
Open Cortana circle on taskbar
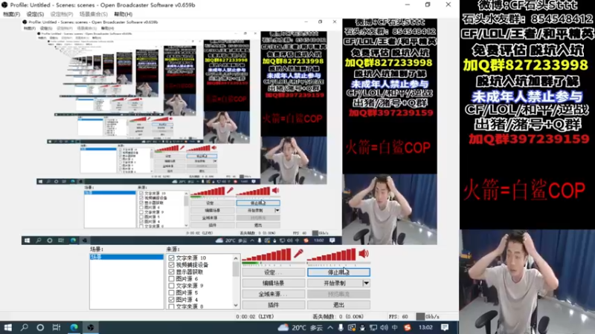coord(40,327)
